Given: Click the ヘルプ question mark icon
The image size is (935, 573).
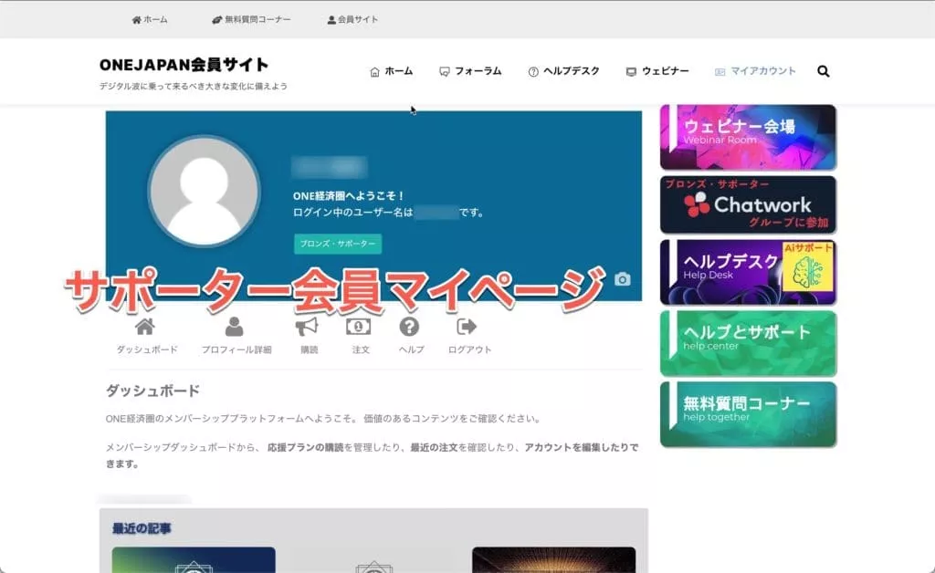Looking at the screenshot, I should (409, 327).
